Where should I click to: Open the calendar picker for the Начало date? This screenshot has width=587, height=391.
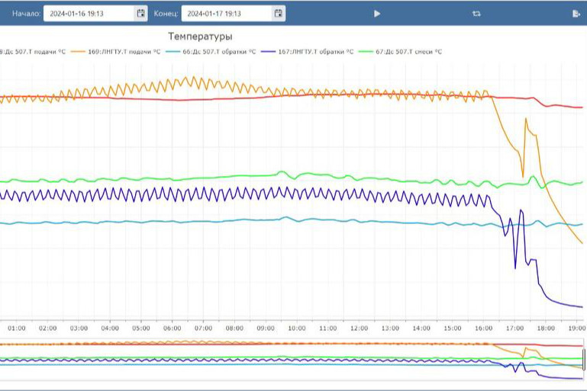click(140, 13)
